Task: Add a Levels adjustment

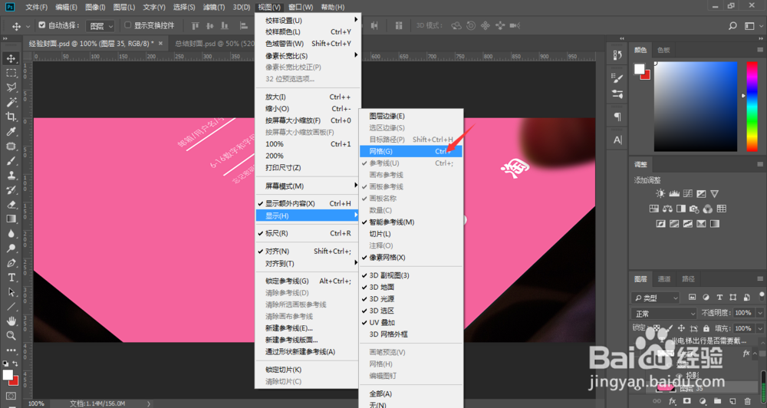Action: (x=674, y=194)
